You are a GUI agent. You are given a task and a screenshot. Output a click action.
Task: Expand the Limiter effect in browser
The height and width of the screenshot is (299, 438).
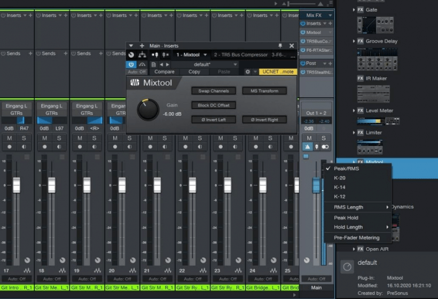tap(354, 132)
